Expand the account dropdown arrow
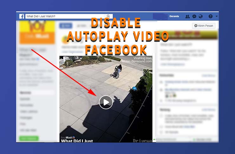 click(217, 16)
